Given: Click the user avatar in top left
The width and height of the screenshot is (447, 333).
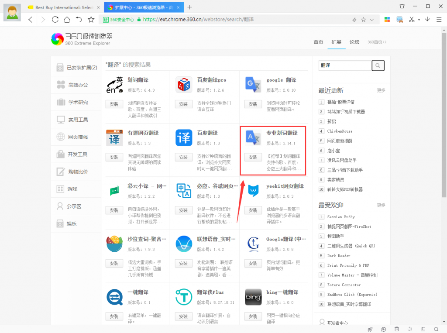Looking at the screenshot, I should pos(12,12).
